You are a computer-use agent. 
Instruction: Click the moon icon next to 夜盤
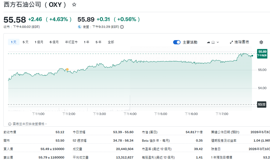click(x=79, y=27)
